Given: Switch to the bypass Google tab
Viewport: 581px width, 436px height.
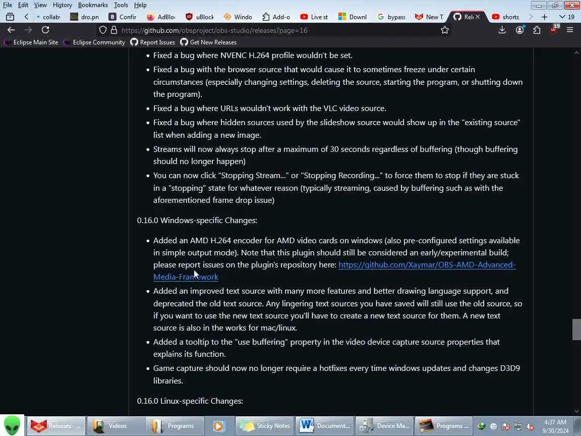Looking at the screenshot, I should coord(390,17).
